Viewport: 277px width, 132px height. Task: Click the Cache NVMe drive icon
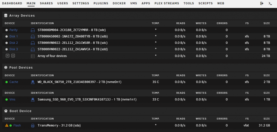pos(33,82)
